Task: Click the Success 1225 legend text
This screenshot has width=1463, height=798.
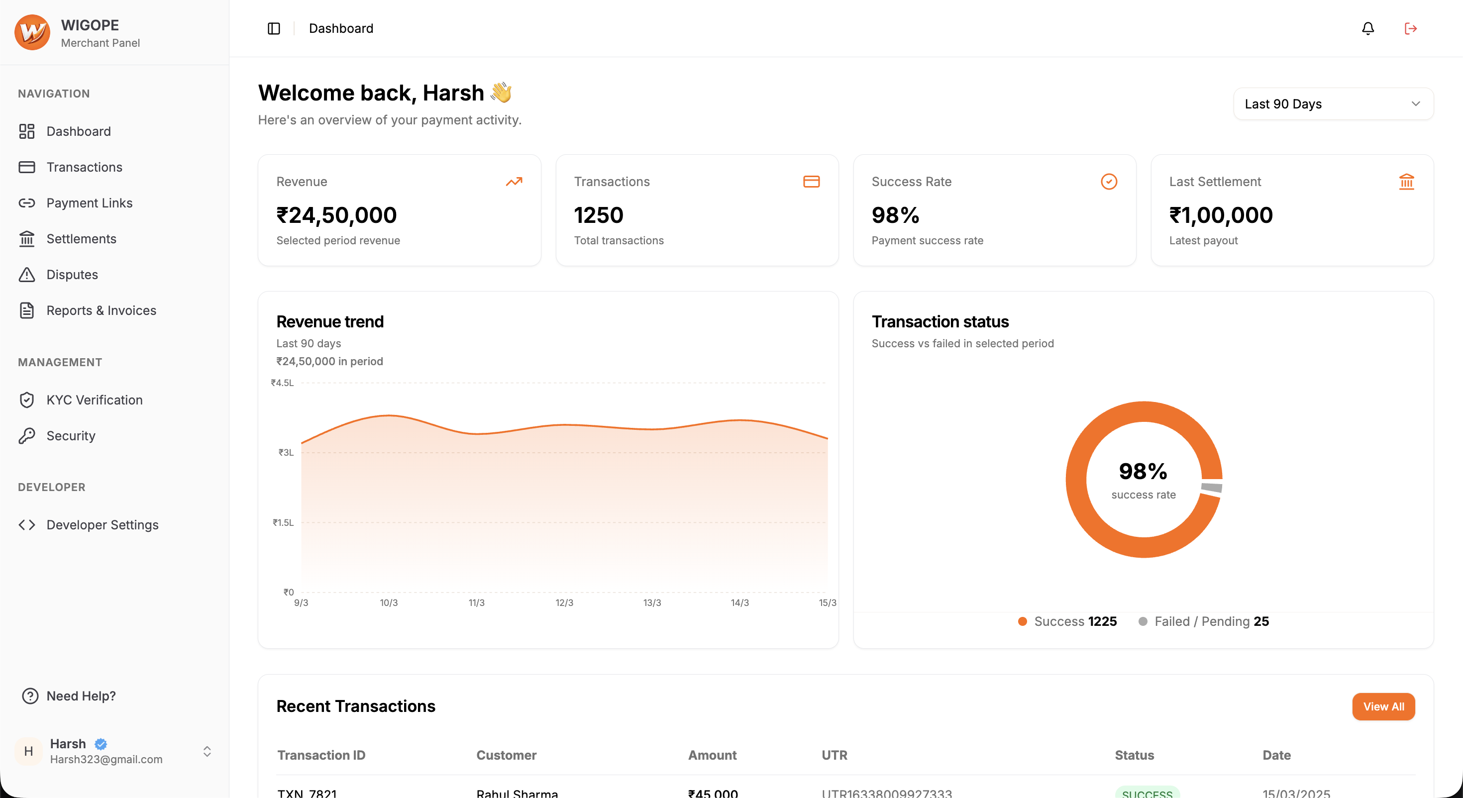Action: pos(1076,621)
